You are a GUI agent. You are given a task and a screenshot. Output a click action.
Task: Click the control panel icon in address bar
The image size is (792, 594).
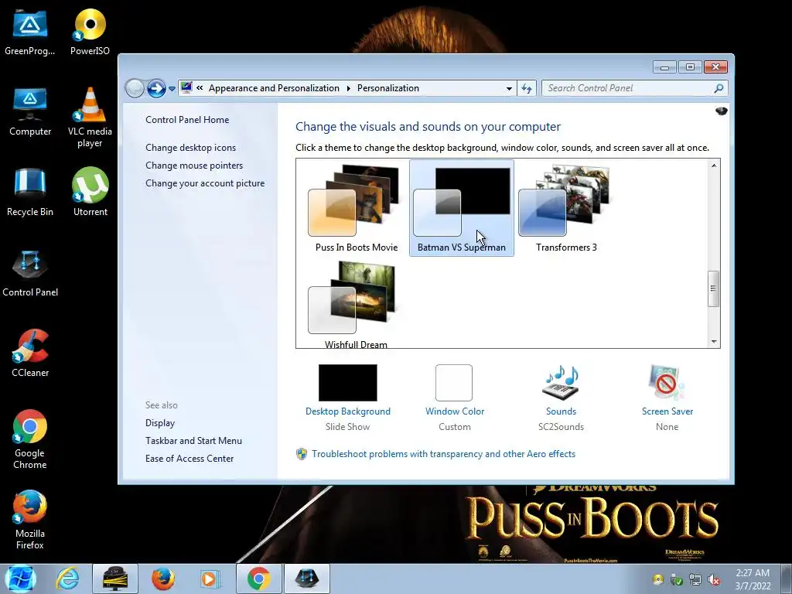click(186, 87)
